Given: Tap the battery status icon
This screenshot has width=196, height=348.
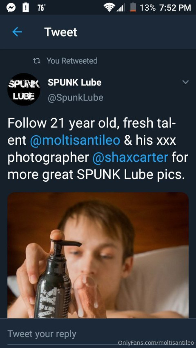Looking at the screenshot, I should (133, 7).
